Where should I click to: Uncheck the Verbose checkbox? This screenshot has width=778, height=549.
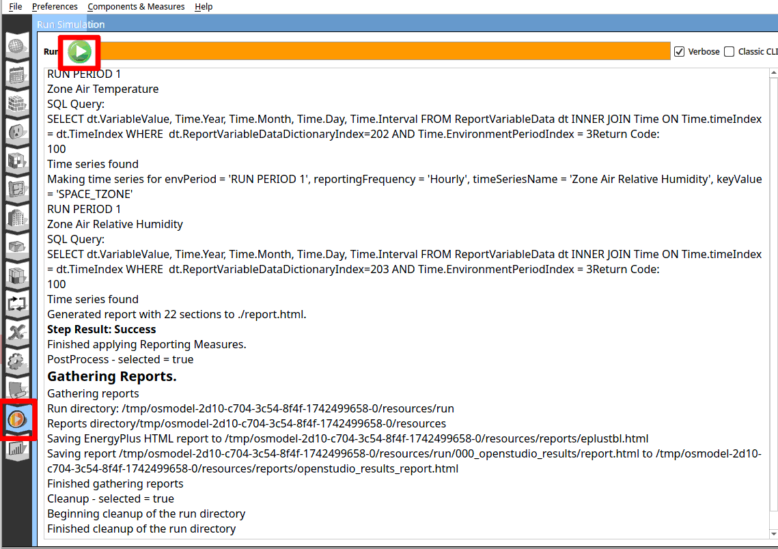679,52
